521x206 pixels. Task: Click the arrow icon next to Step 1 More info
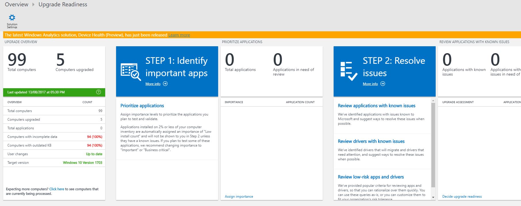coord(165,84)
